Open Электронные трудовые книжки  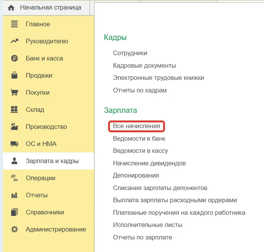point(159,78)
